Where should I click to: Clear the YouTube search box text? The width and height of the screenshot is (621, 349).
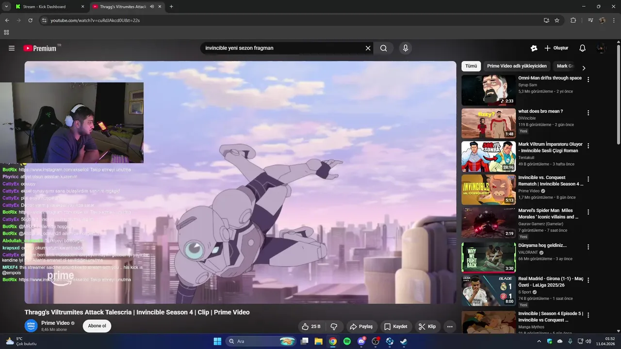pyautogui.click(x=368, y=48)
